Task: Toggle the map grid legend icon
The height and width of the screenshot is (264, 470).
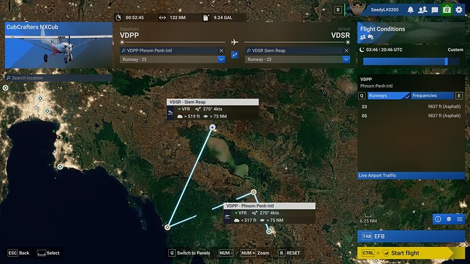Action: (460, 219)
